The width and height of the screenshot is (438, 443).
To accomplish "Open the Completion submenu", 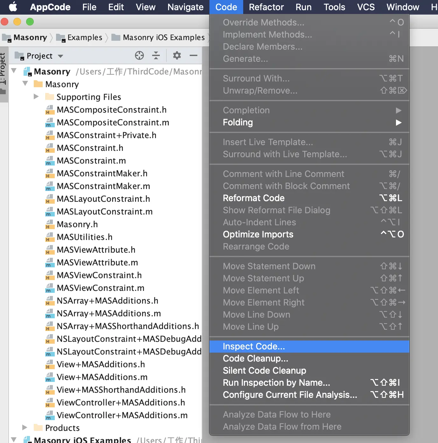I will pos(309,110).
